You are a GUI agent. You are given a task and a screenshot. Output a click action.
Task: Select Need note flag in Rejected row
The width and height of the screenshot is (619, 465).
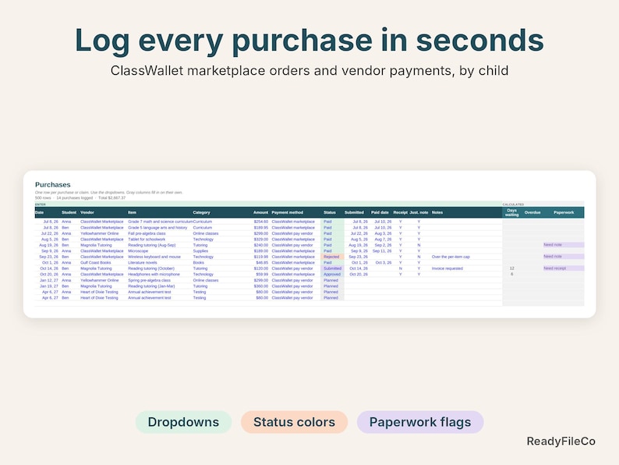(564, 257)
